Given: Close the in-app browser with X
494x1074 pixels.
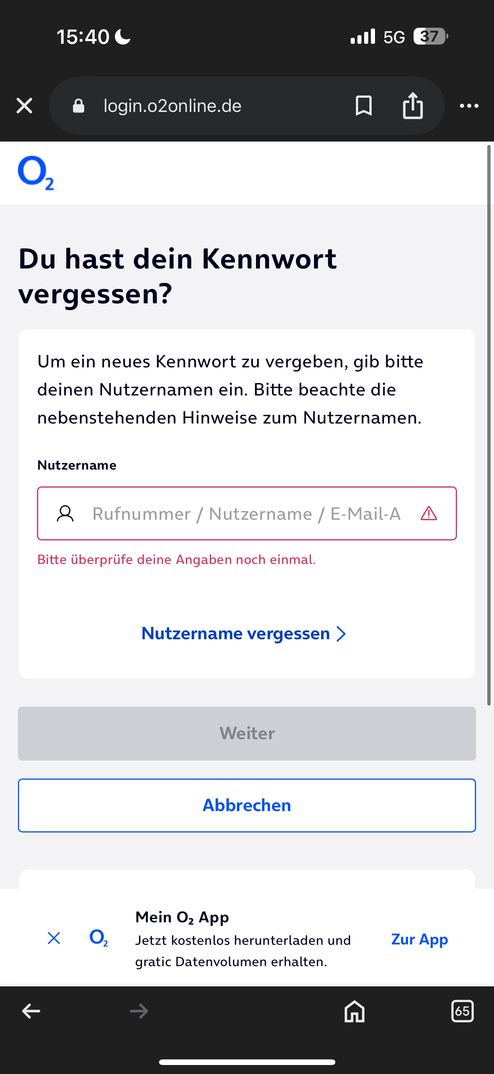Looking at the screenshot, I should coord(24,106).
